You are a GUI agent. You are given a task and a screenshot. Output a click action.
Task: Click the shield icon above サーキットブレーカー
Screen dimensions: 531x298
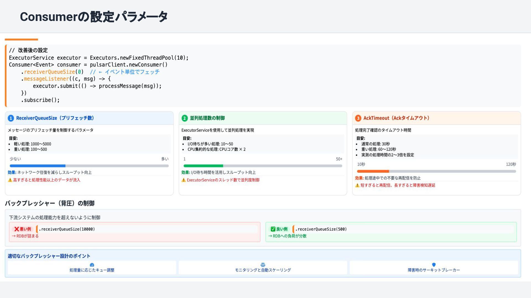pos(434,265)
